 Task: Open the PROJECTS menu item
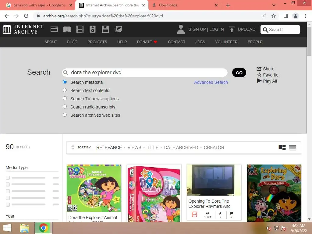(x=97, y=42)
